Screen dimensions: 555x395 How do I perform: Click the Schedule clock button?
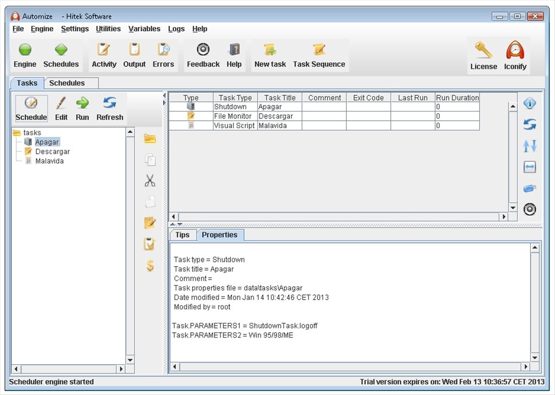(31, 108)
